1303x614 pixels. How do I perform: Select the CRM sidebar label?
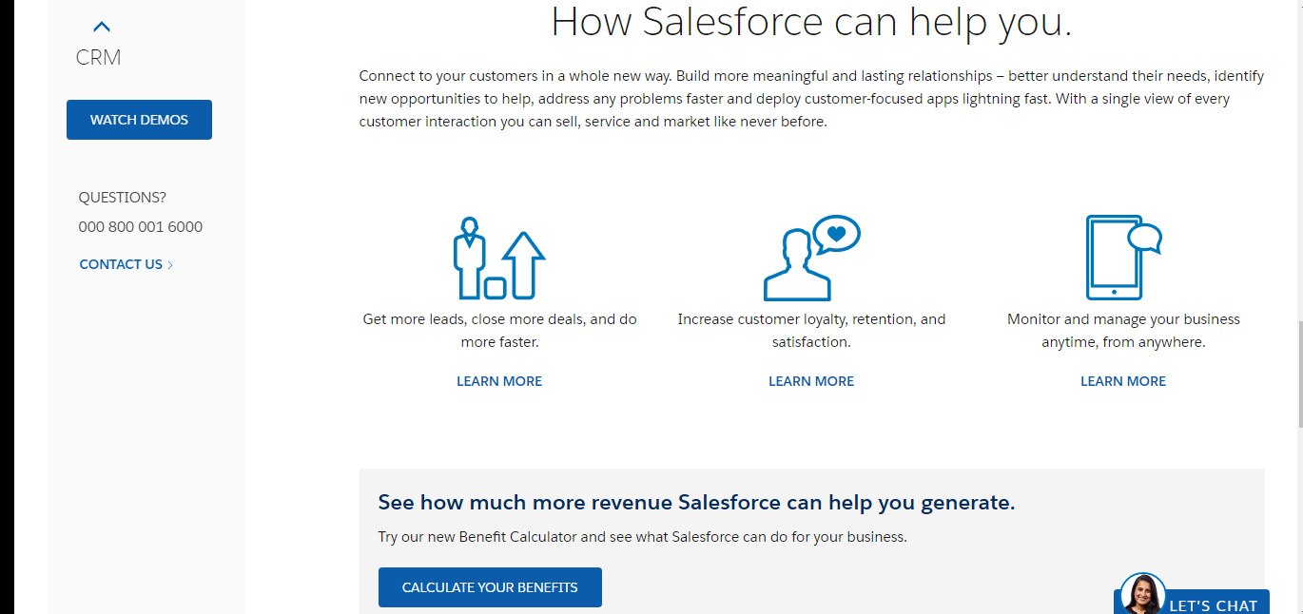tap(99, 58)
